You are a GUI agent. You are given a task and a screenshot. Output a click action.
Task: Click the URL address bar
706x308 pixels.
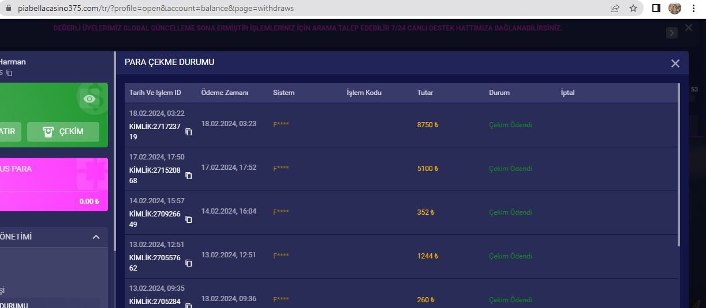pyautogui.click(x=289, y=8)
